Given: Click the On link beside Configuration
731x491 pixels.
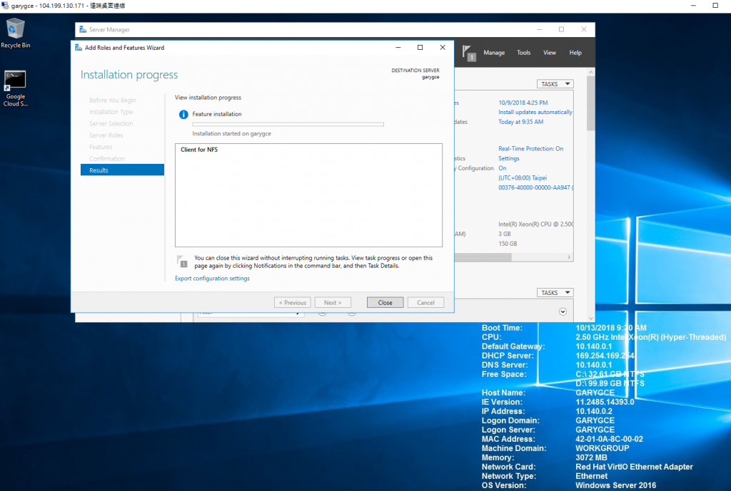Looking at the screenshot, I should point(502,168).
